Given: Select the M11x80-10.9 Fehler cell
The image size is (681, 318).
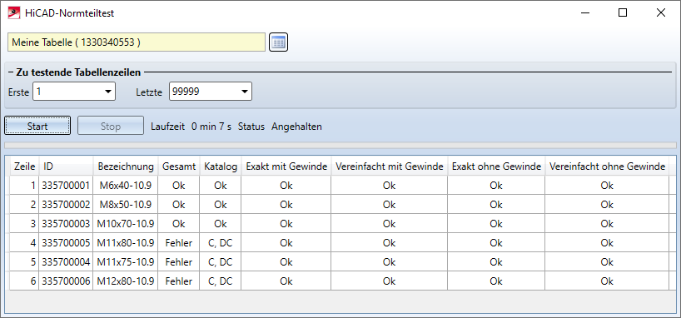Looking at the screenshot, I should point(178,243).
